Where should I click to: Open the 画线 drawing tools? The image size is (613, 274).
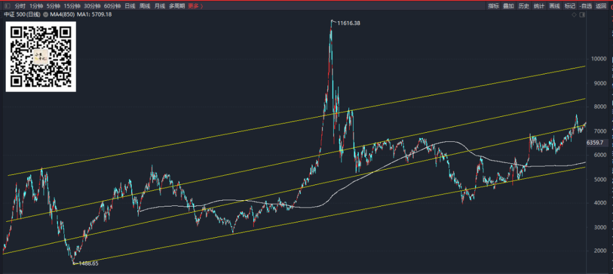coord(555,6)
